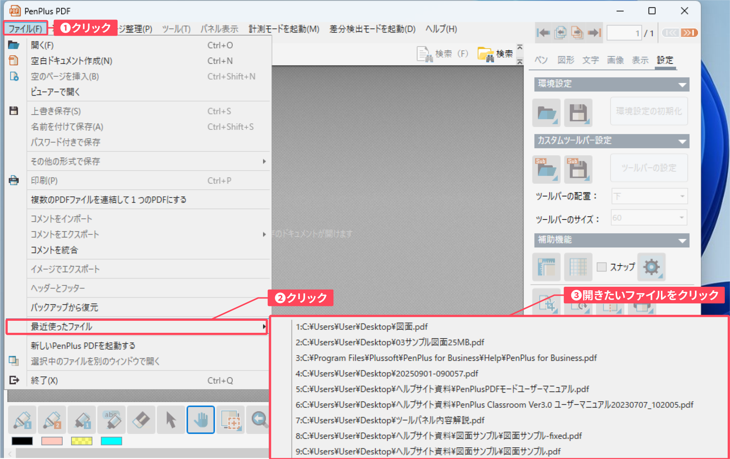Click the page number input field

click(x=624, y=33)
